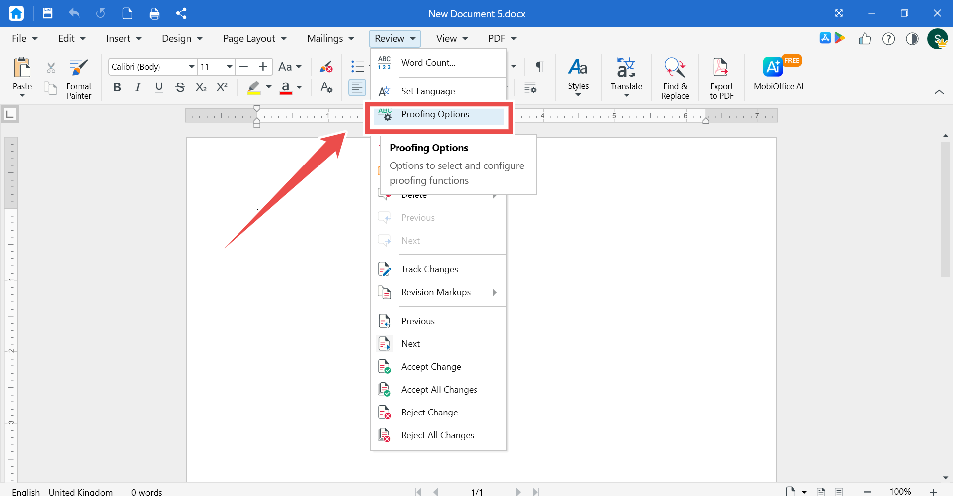The height and width of the screenshot is (496, 953).
Task: Collapse the ribbon with the chevron
Action: tap(939, 92)
